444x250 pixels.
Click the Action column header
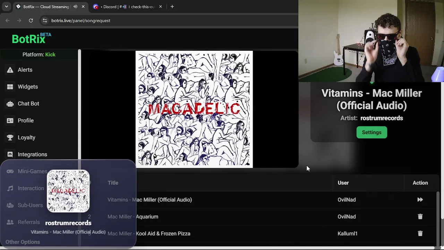pyautogui.click(x=420, y=183)
